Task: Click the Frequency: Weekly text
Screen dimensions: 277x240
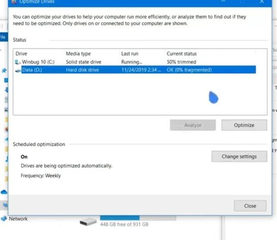Action: (x=40, y=176)
